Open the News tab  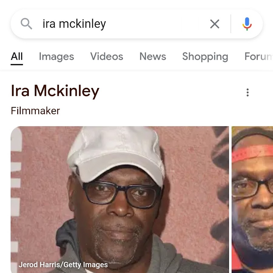click(x=153, y=56)
